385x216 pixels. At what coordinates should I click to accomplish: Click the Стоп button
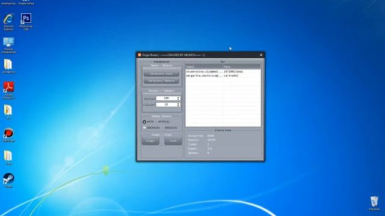pyautogui.click(x=173, y=141)
